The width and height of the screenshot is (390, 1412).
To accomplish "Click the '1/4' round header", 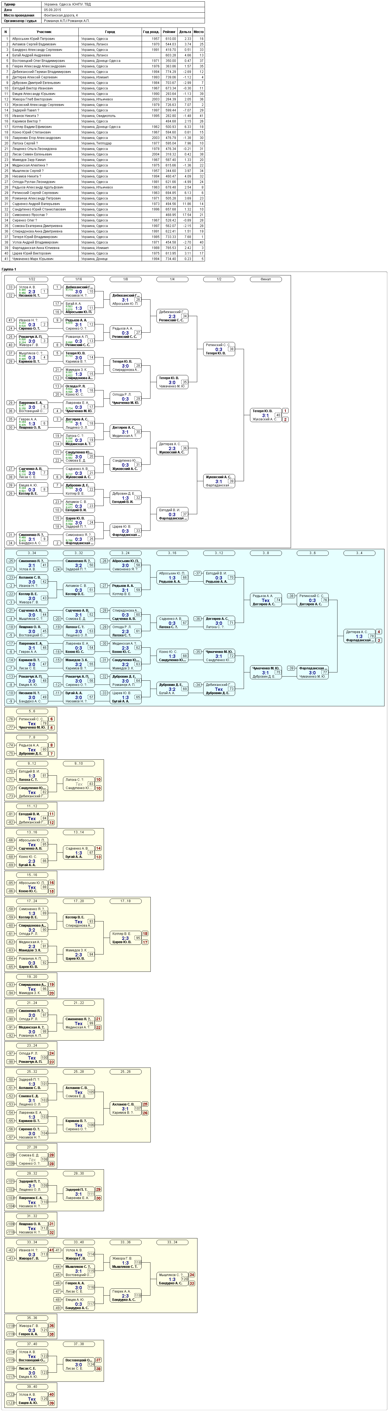I will click(172, 279).
